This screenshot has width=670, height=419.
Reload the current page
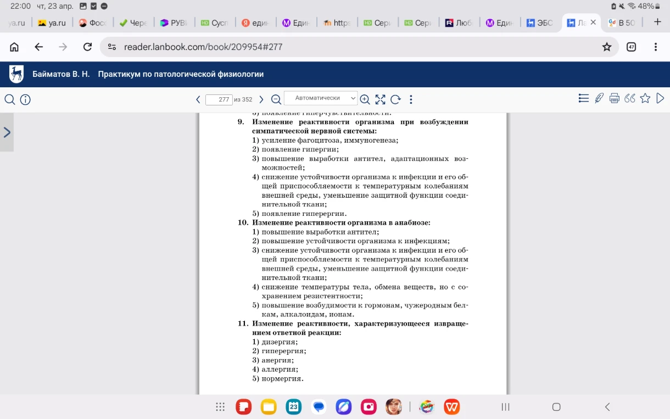(87, 47)
